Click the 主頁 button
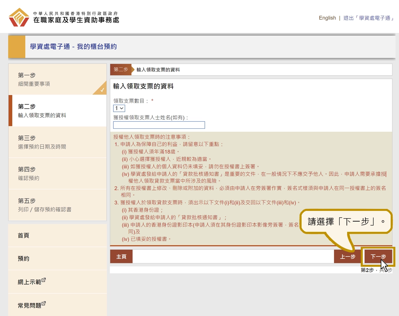Screen dimensions: 399x316 click(x=121, y=256)
